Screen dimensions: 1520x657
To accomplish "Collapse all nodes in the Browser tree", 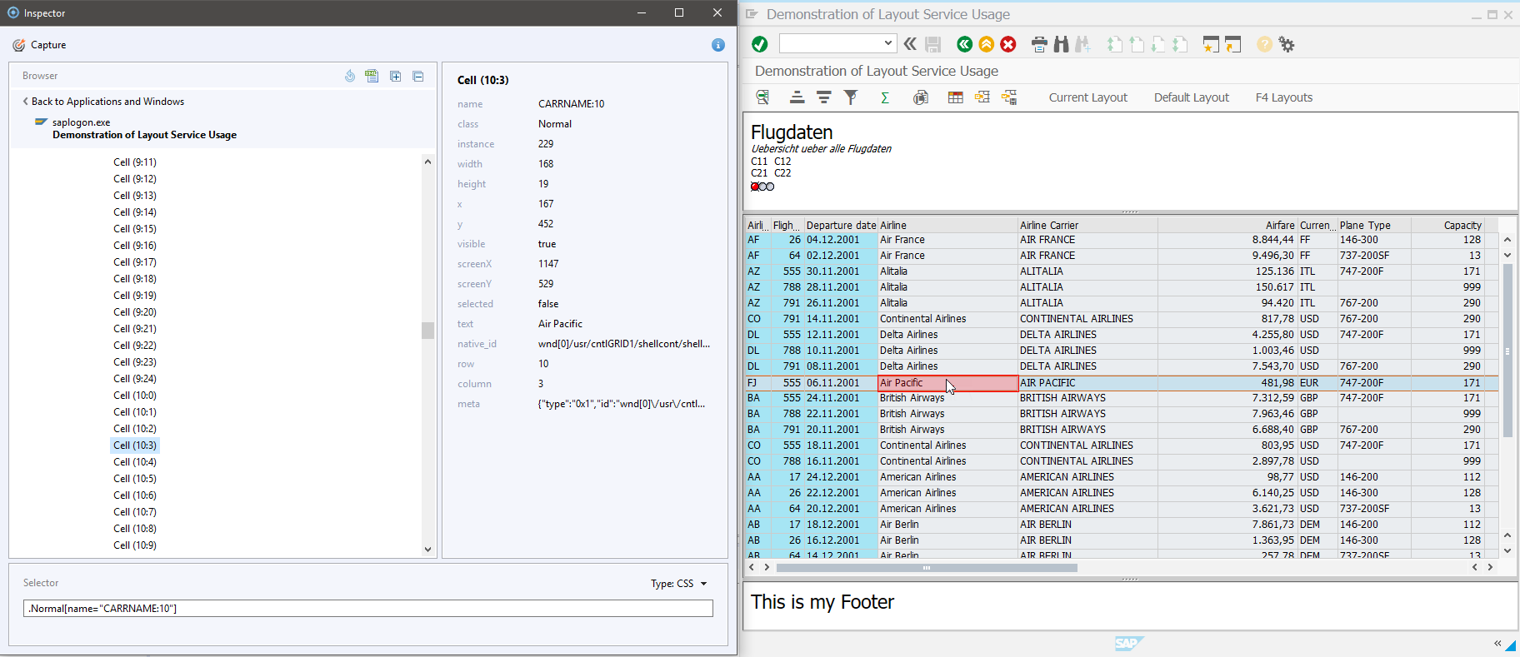I will coord(418,76).
